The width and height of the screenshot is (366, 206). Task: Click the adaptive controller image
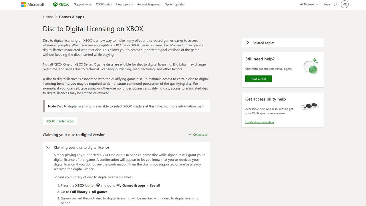point(310,106)
